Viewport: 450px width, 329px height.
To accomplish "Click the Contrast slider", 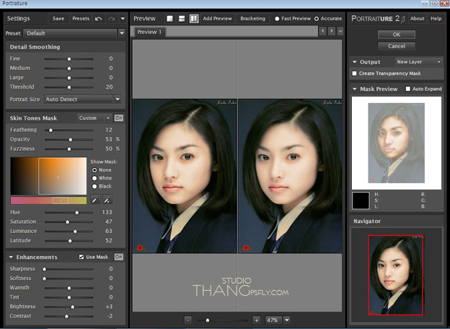I will pos(69,316).
